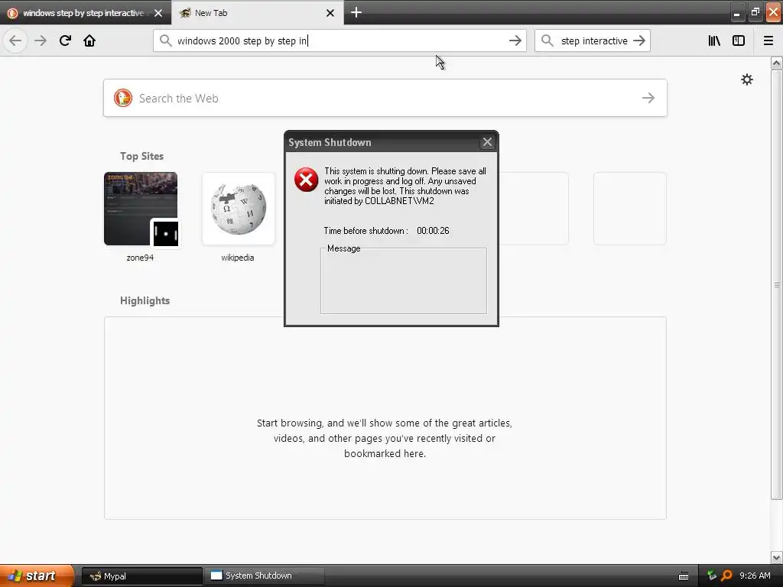Submit the Search the Web arrow
This screenshot has height=587, width=783.
click(x=648, y=98)
